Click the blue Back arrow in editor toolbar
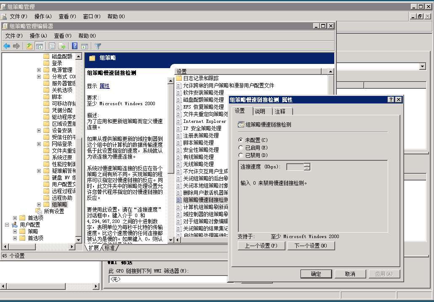The image size is (434, 302). click(7, 46)
